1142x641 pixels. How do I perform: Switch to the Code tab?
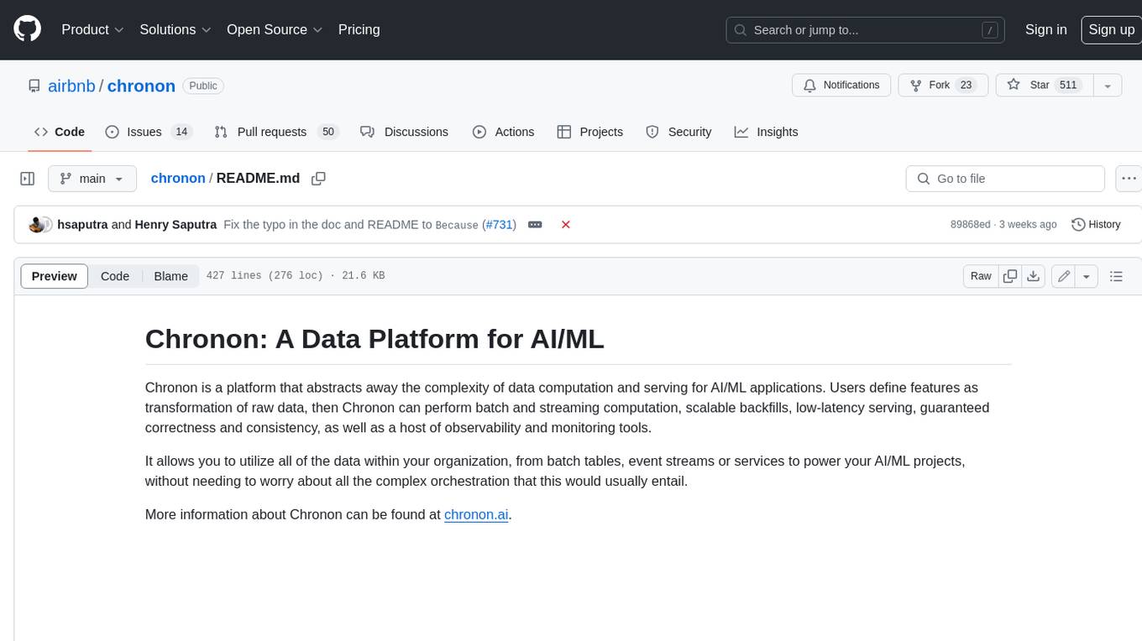(60, 132)
